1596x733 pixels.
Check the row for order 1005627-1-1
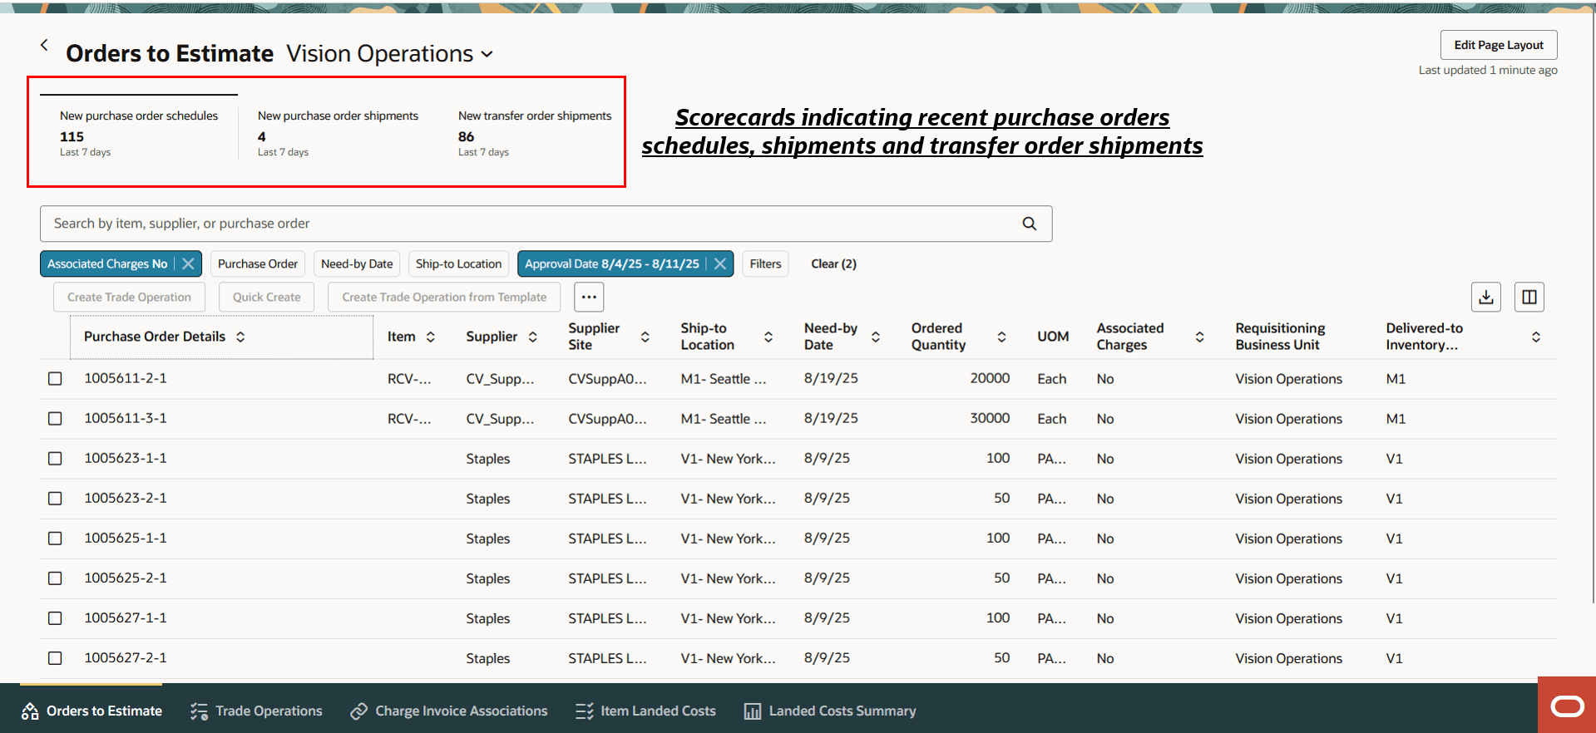[x=55, y=617]
